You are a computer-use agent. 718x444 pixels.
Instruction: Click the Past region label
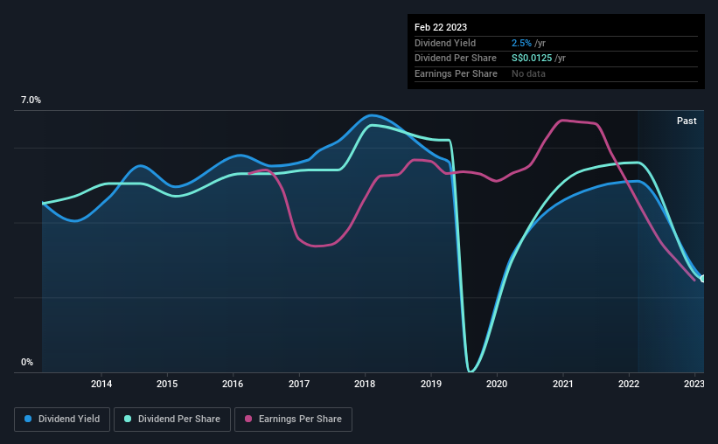tap(687, 121)
